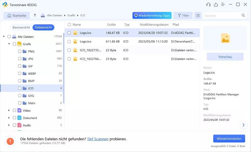Screen dimensions: 251x152
Task: Show next details with the right chevron
Action: 243,125
